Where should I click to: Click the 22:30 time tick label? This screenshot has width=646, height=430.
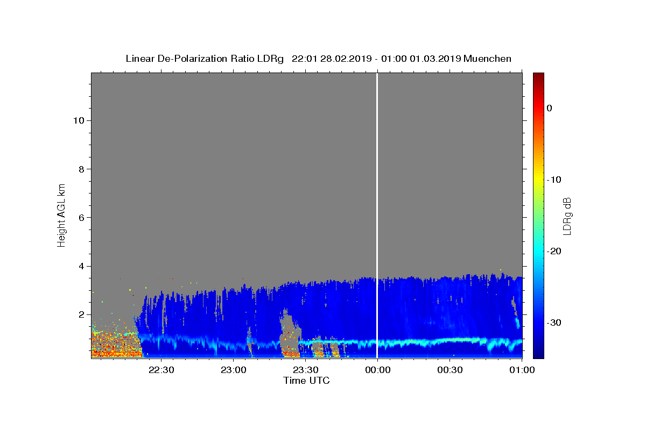161,370
